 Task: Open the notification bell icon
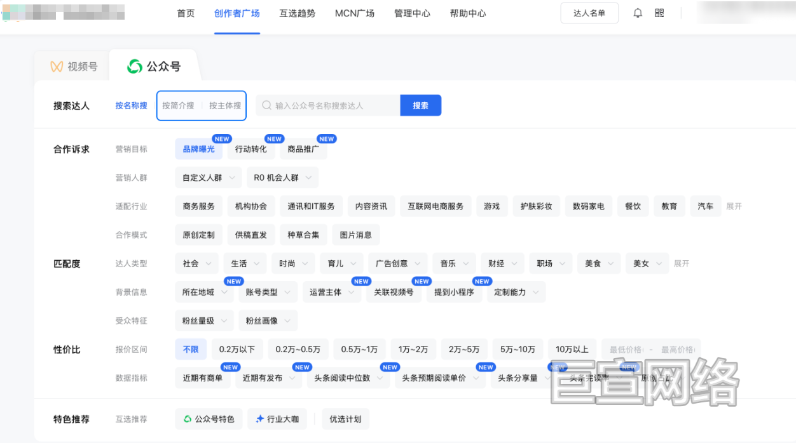pyautogui.click(x=638, y=13)
